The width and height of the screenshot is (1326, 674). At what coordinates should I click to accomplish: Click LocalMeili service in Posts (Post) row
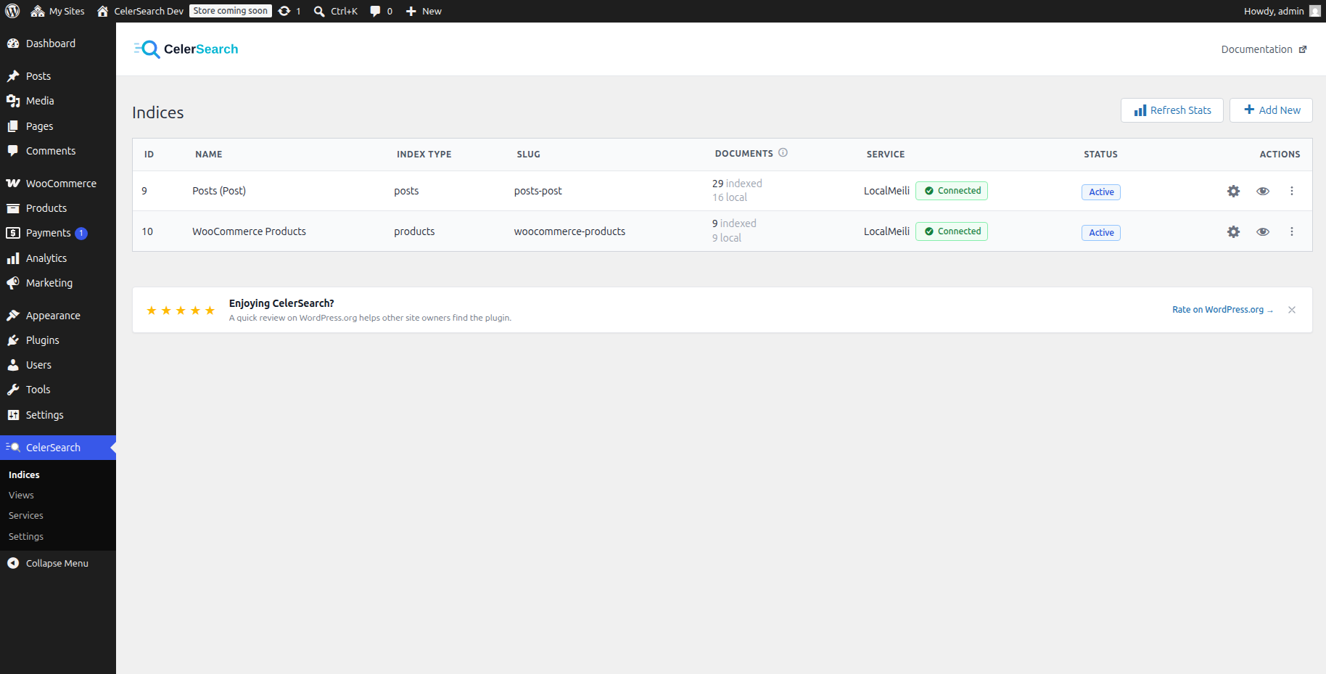point(886,191)
